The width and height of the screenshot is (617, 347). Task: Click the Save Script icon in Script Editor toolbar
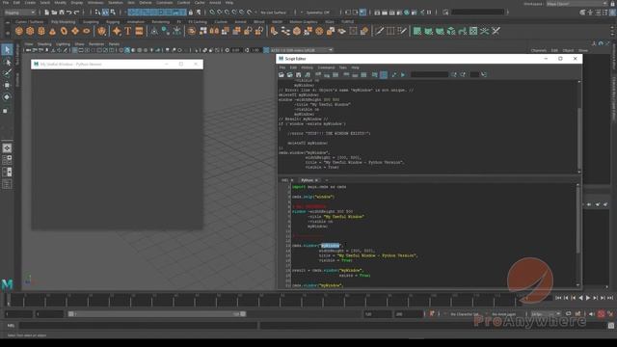click(x=299, y=74)
